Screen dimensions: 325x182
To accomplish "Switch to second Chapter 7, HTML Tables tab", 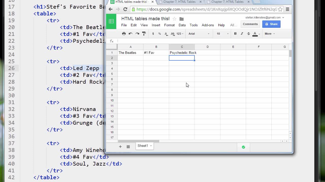I will click(x=227, y=2).
